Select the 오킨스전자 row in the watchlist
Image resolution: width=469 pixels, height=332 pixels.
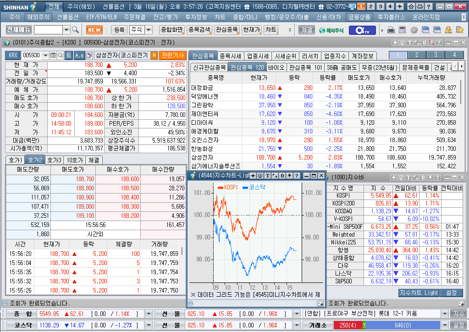(324, 140)
